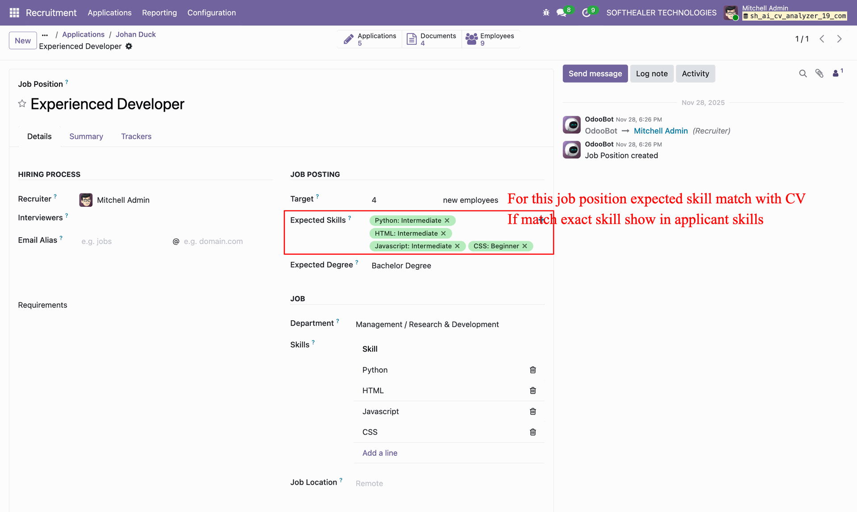Screen dimensions: 857x512
Task: Click the paperclip attachments icon
Action: tap(819, 74)
